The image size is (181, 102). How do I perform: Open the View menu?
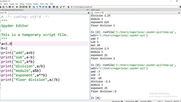tap(47, 4)
